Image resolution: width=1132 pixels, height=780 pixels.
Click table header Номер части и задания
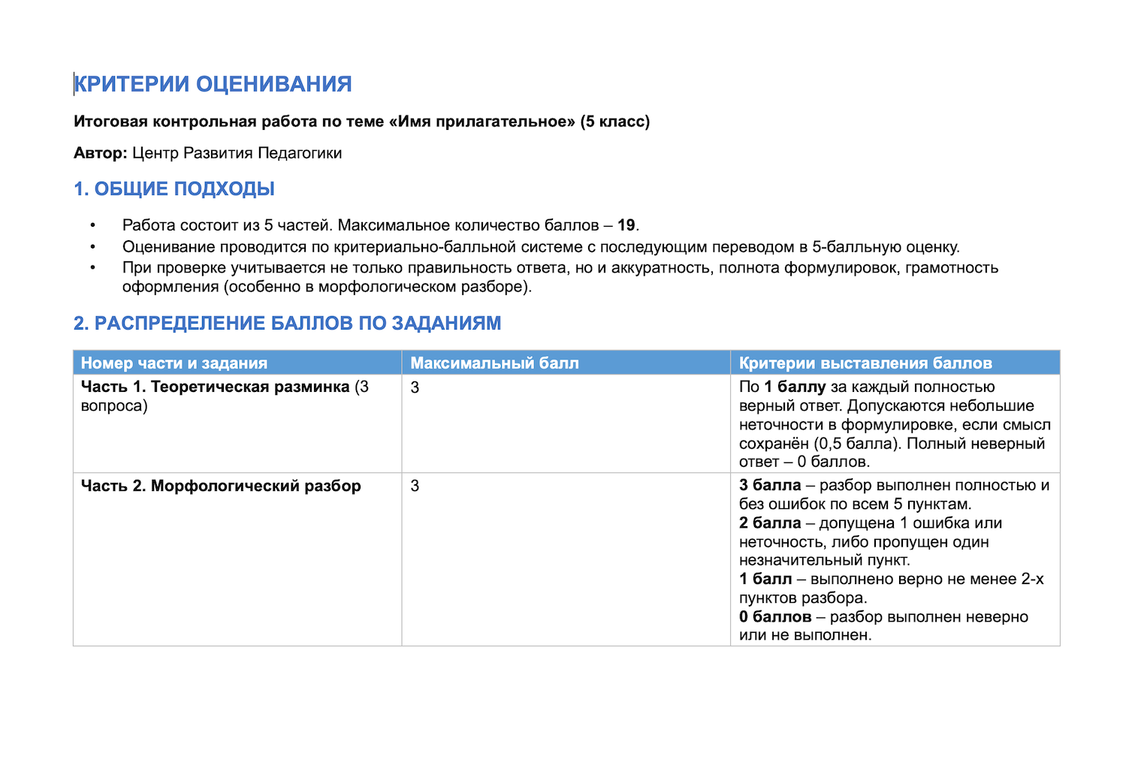point(237,363)
